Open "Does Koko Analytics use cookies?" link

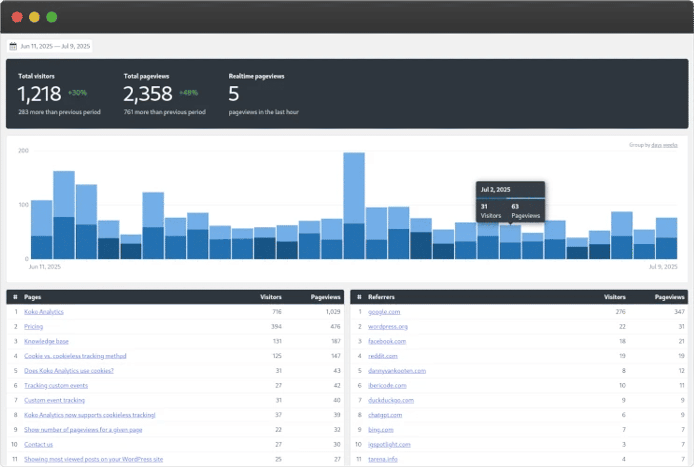(x=68, y=371)
